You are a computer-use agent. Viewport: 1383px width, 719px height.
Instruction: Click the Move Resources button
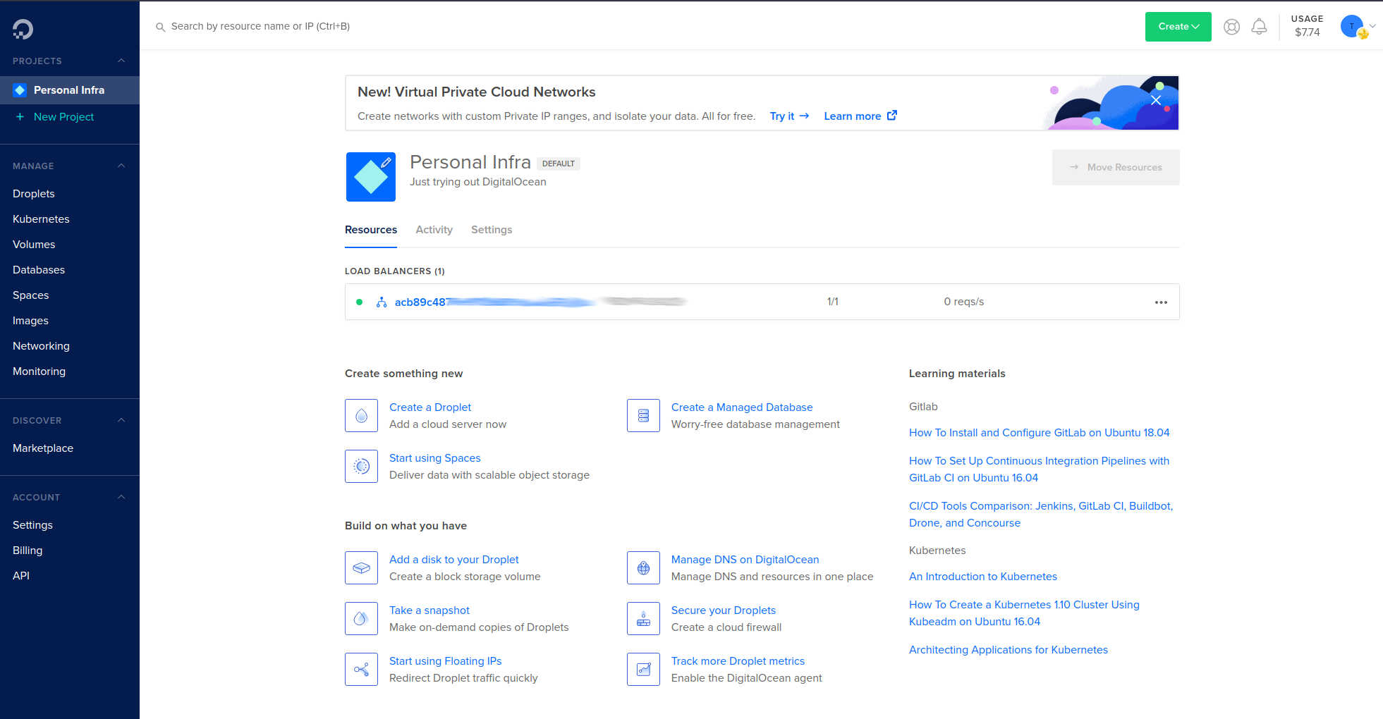click(x=1116, y=167)
